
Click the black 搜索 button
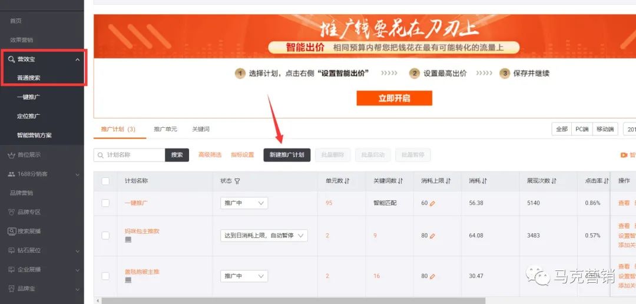(177, 155)
